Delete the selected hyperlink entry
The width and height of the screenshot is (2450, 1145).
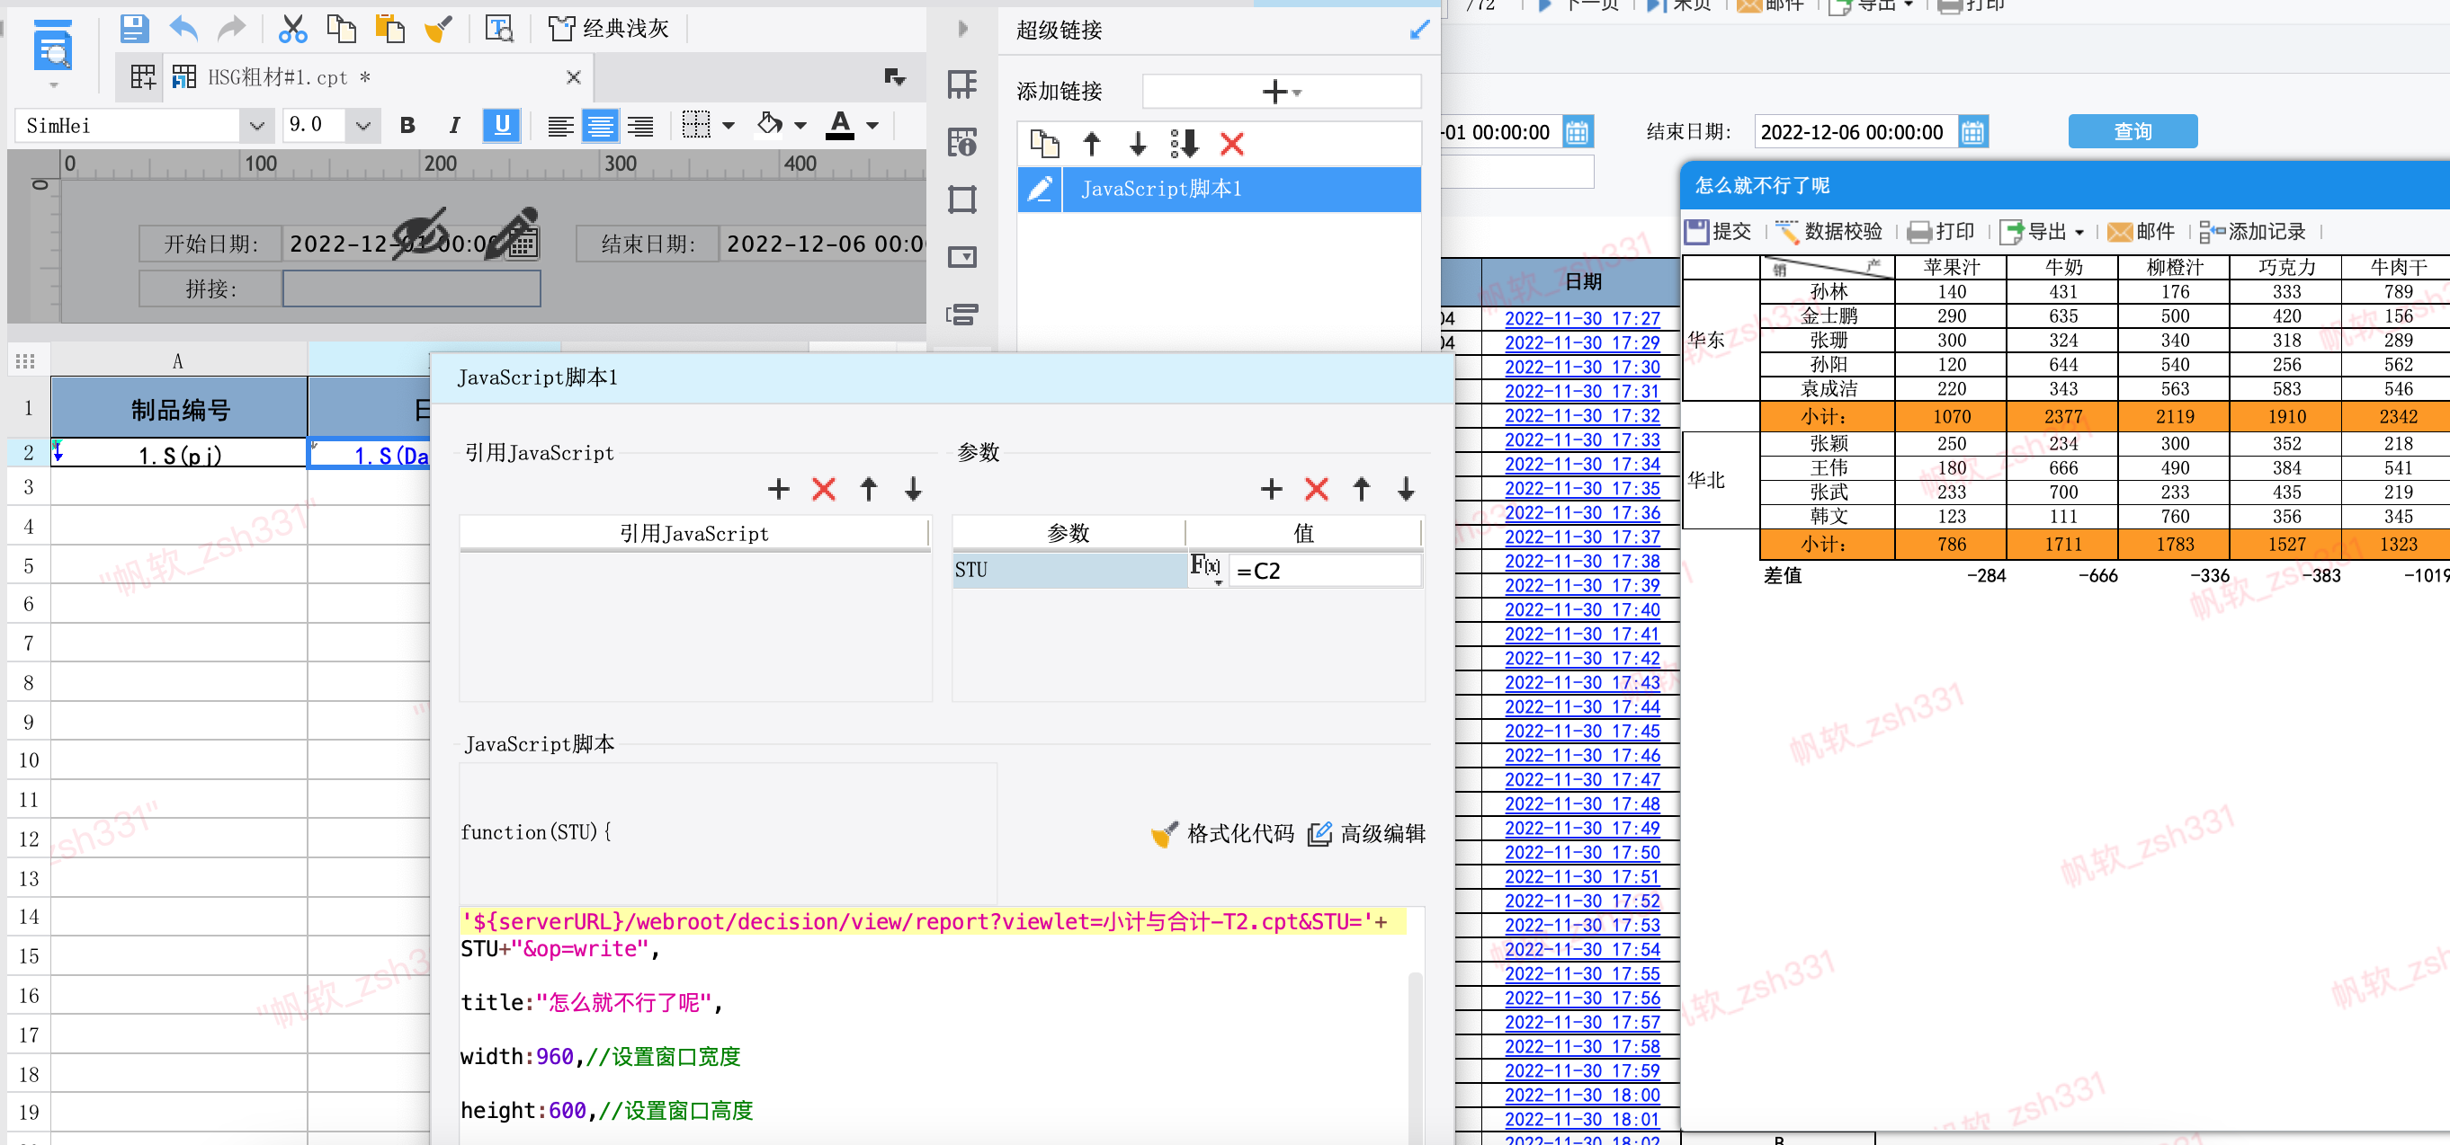(x=1231, y=145)
